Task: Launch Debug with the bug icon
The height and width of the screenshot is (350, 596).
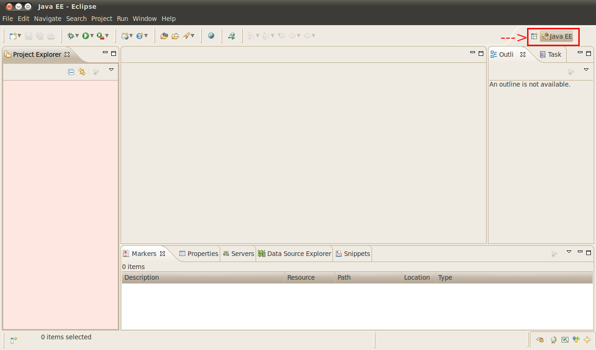Action: click(x=71, y=36)
